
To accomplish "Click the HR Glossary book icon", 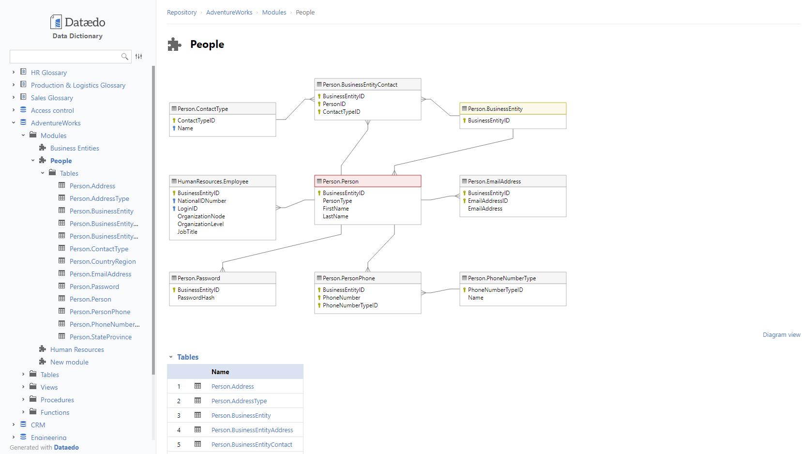I will (x=23, y=72).
